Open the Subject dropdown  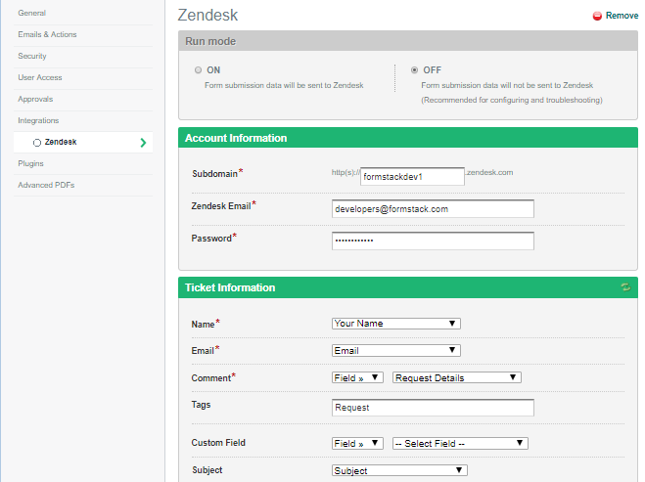tap(399, 470)
